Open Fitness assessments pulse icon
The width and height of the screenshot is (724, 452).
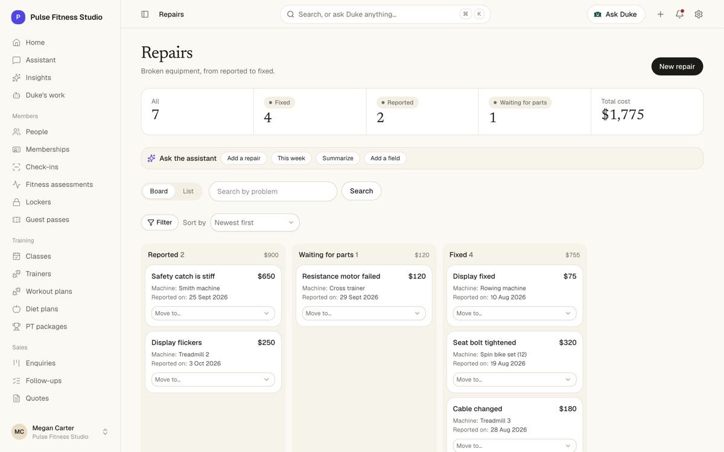16,184
